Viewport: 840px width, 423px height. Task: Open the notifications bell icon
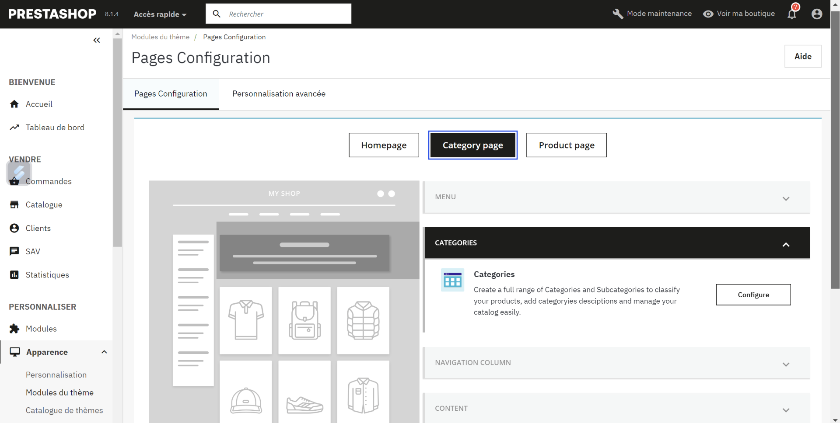pyautogui.click(x=792, y=14)
